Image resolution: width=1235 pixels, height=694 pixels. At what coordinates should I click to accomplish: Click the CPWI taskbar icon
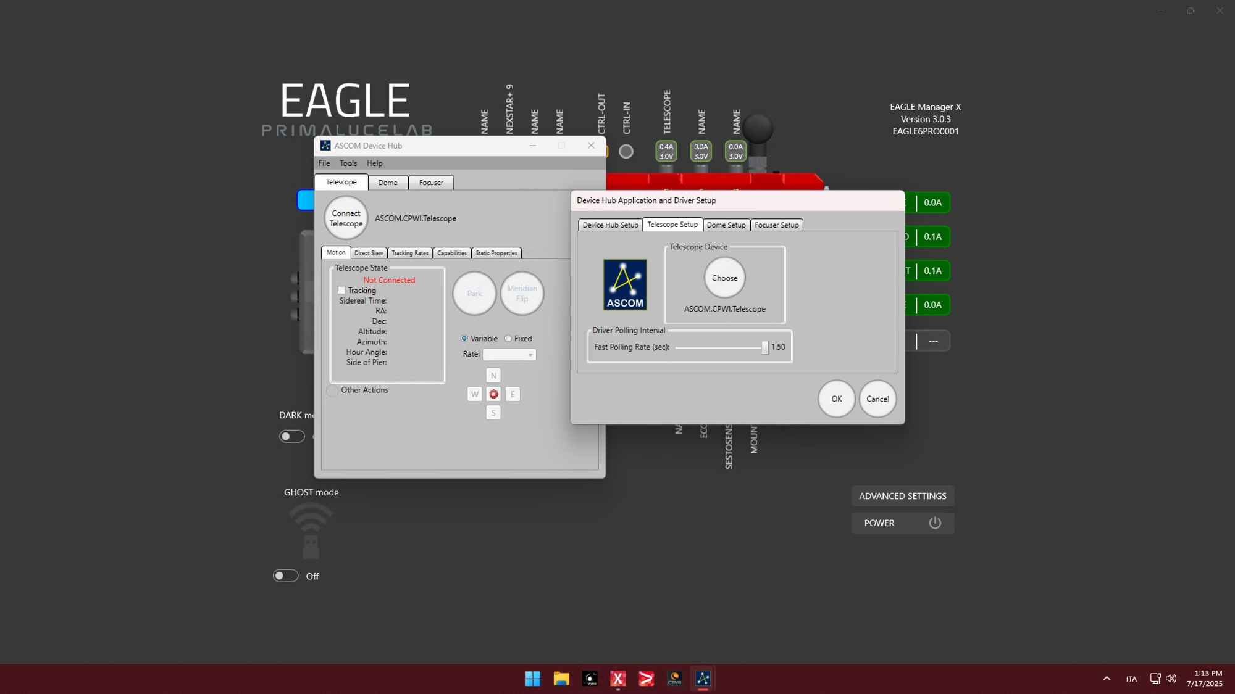coord(674,679)
